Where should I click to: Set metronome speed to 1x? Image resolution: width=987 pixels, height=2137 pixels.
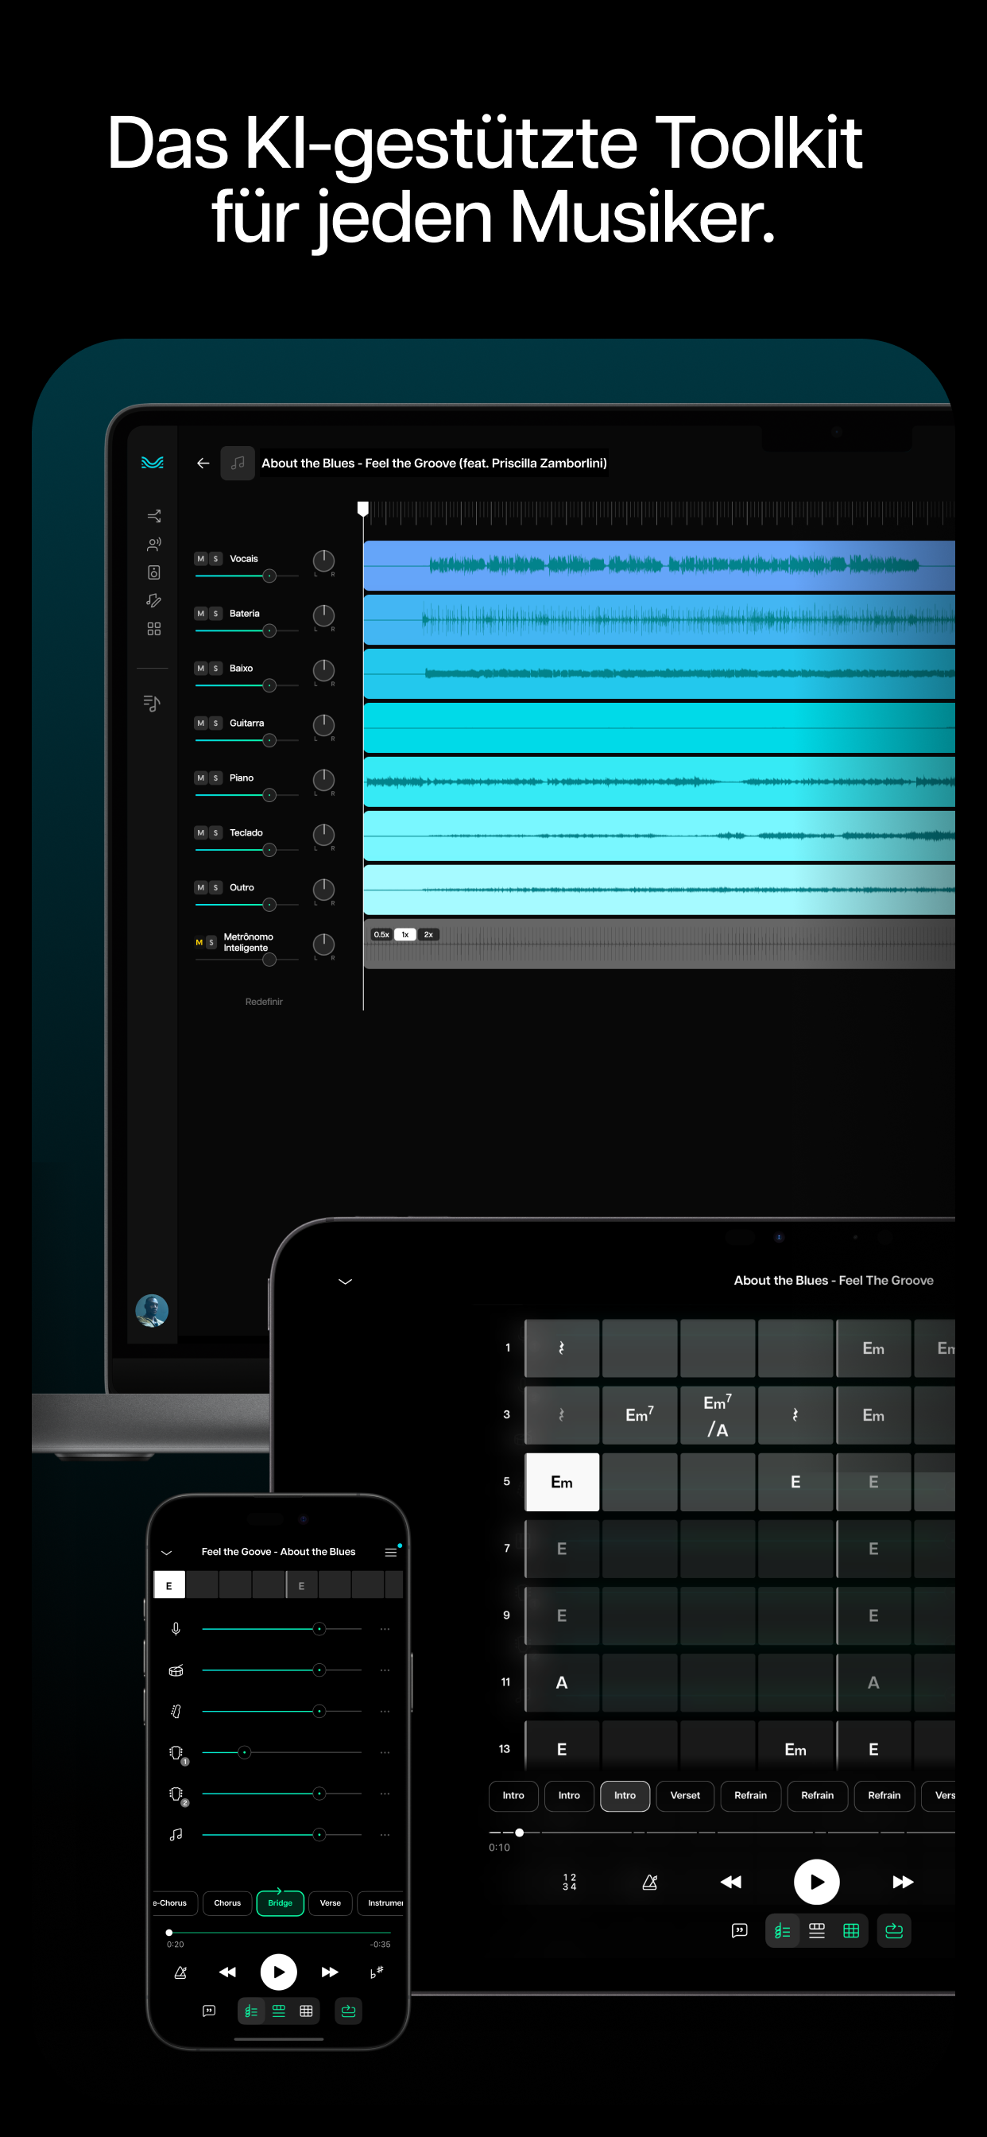(404, 934)
